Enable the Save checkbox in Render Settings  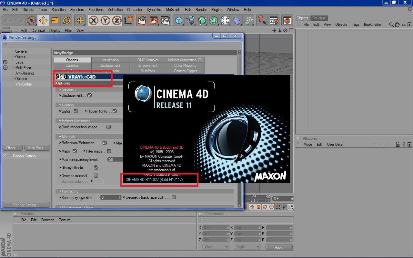click(x=5, y=62)
